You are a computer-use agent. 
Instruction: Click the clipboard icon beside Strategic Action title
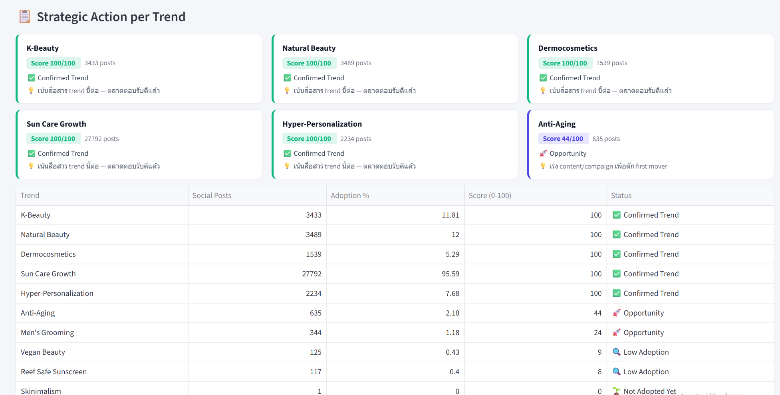tap(25, 17)
